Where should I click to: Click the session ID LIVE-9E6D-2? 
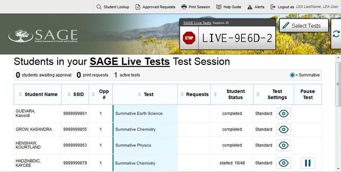tap(237, 38)
